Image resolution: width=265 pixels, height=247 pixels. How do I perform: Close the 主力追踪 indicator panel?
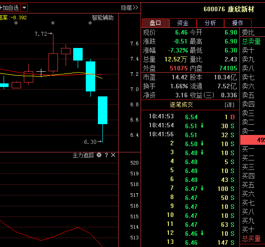113,155
